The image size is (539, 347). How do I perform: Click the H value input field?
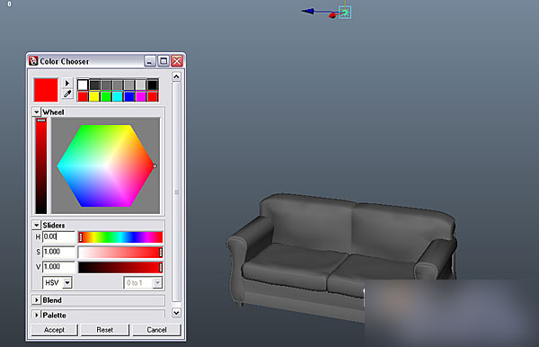[58, 236]
